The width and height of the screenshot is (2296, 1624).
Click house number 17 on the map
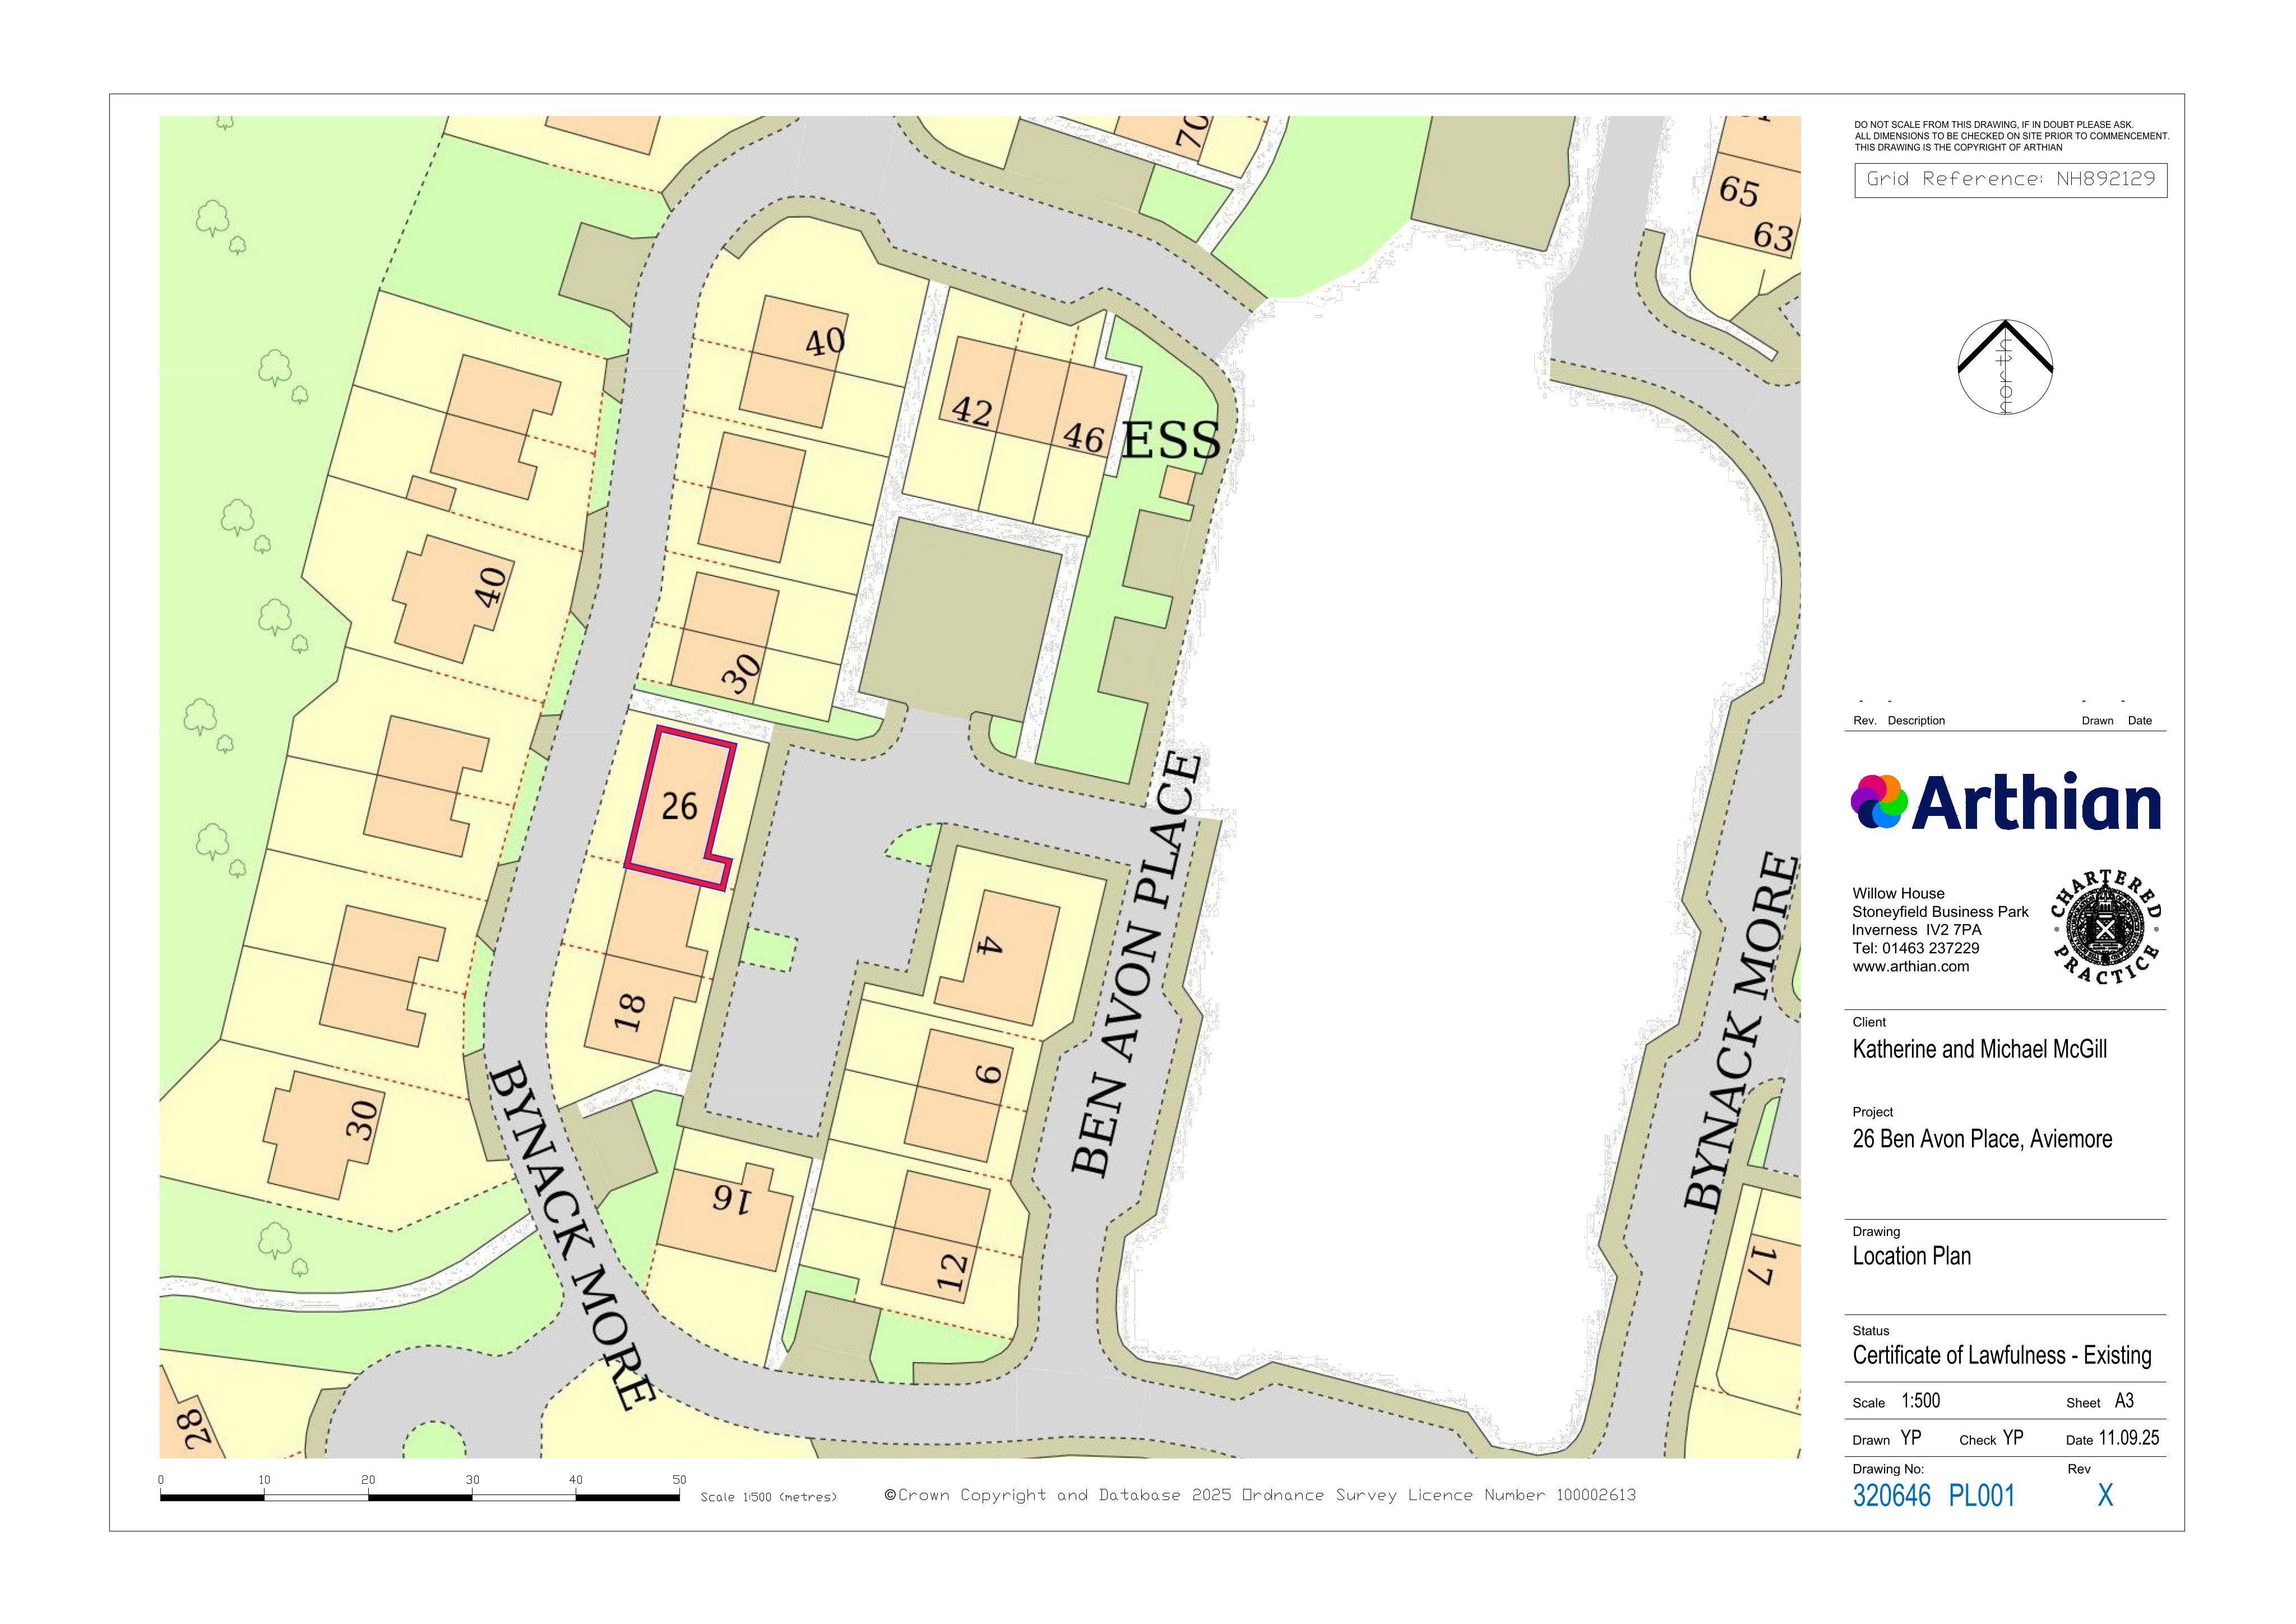pyautogui.click(x=1761, y=1265)
